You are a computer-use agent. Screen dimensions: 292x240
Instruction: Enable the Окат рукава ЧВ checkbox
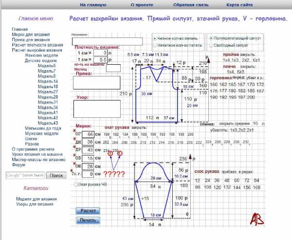point(75,185)
